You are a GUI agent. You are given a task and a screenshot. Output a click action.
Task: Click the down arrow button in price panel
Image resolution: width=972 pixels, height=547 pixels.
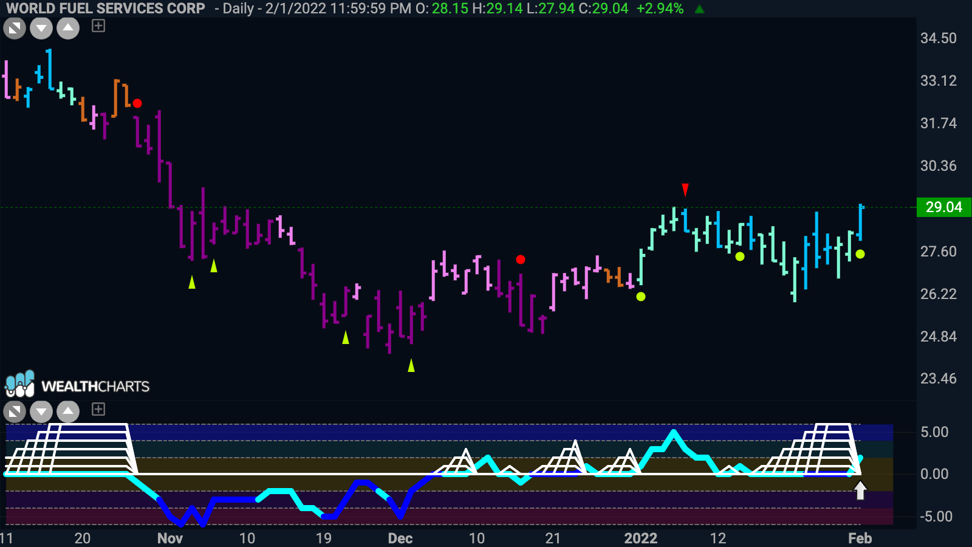41,28
